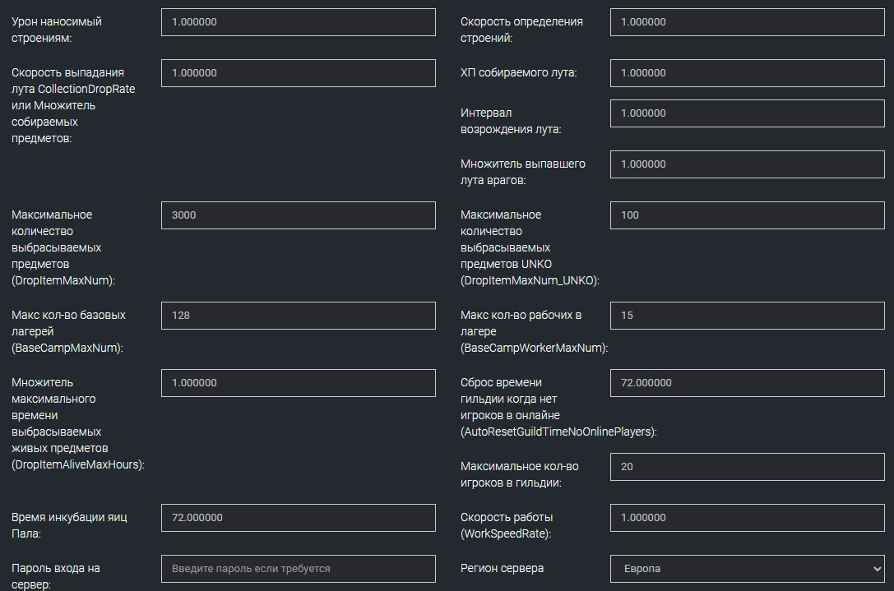Click the server password input field
This screenshot has height=591, width=894.
(x=298, y=569)
